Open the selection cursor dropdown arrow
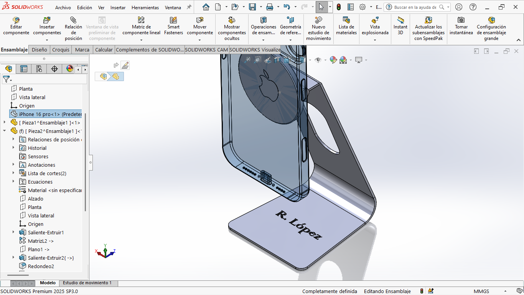 pyautogui.click(x=330, y=7)
